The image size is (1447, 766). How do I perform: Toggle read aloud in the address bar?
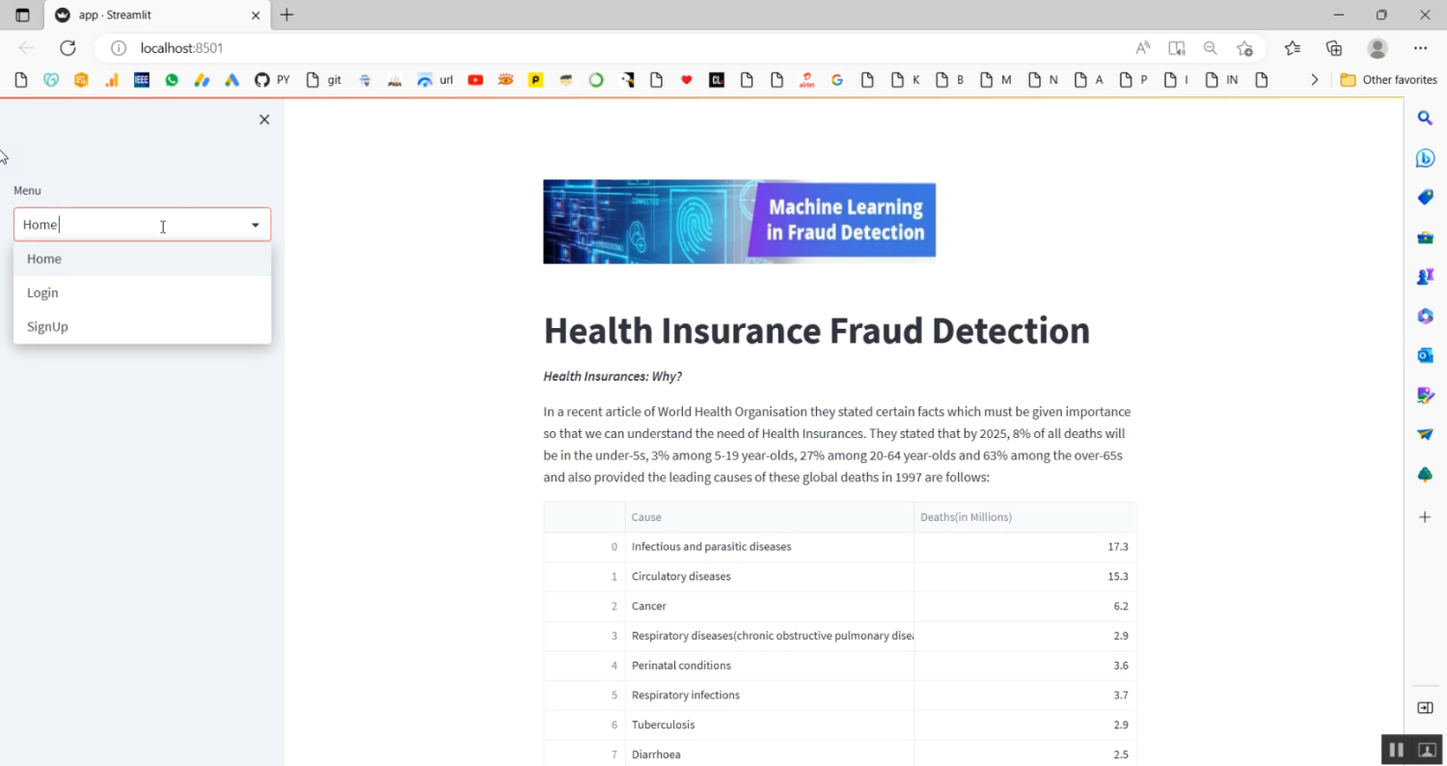coord(1142,47)
